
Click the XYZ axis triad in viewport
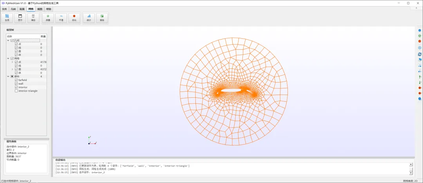pyautogui.click(x=92, y=140)
